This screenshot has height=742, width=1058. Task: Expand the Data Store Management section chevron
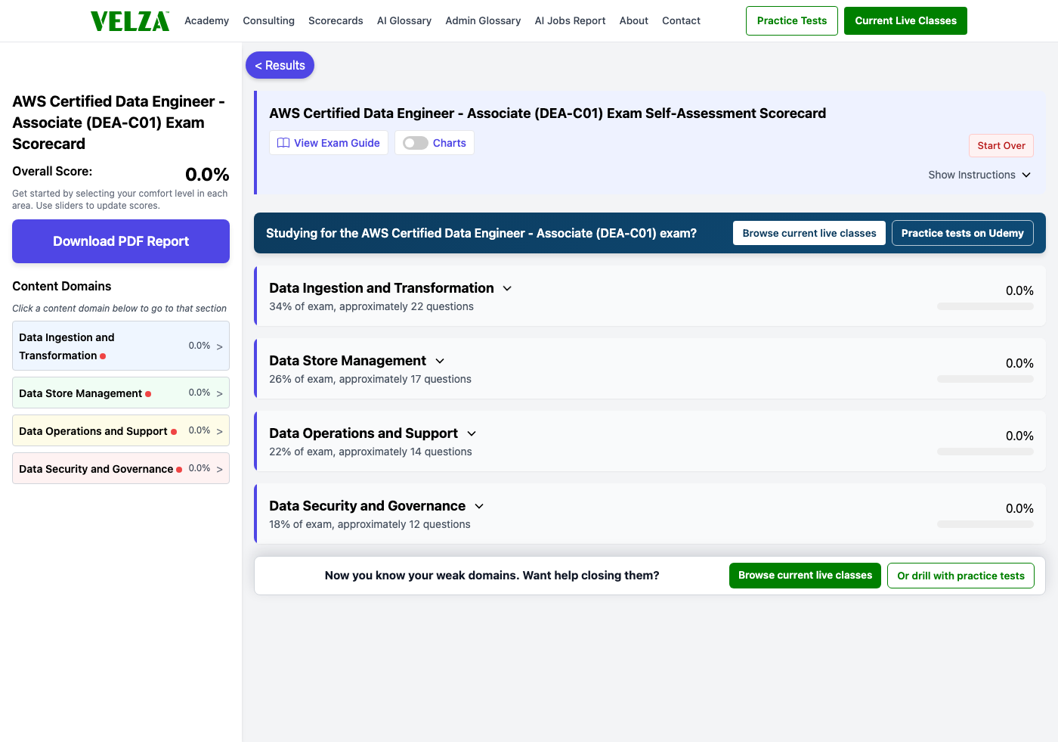pos(440,361)
